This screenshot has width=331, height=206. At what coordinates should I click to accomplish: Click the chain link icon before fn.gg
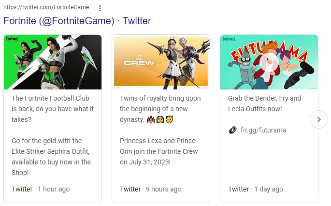coord(232,130)
